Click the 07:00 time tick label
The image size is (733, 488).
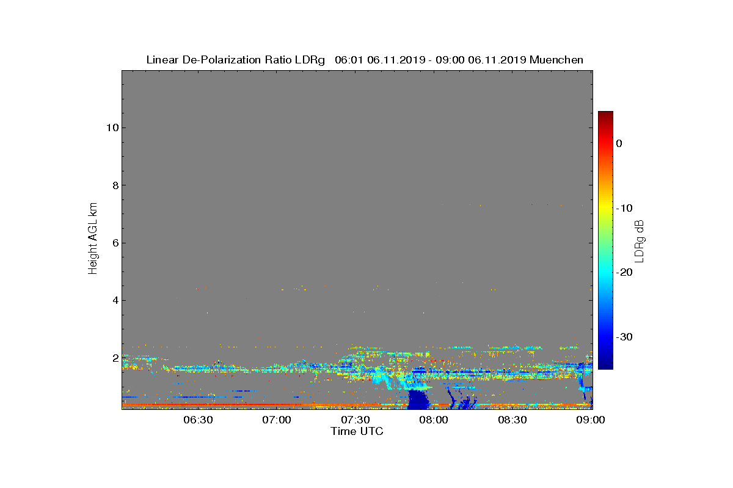277,420
